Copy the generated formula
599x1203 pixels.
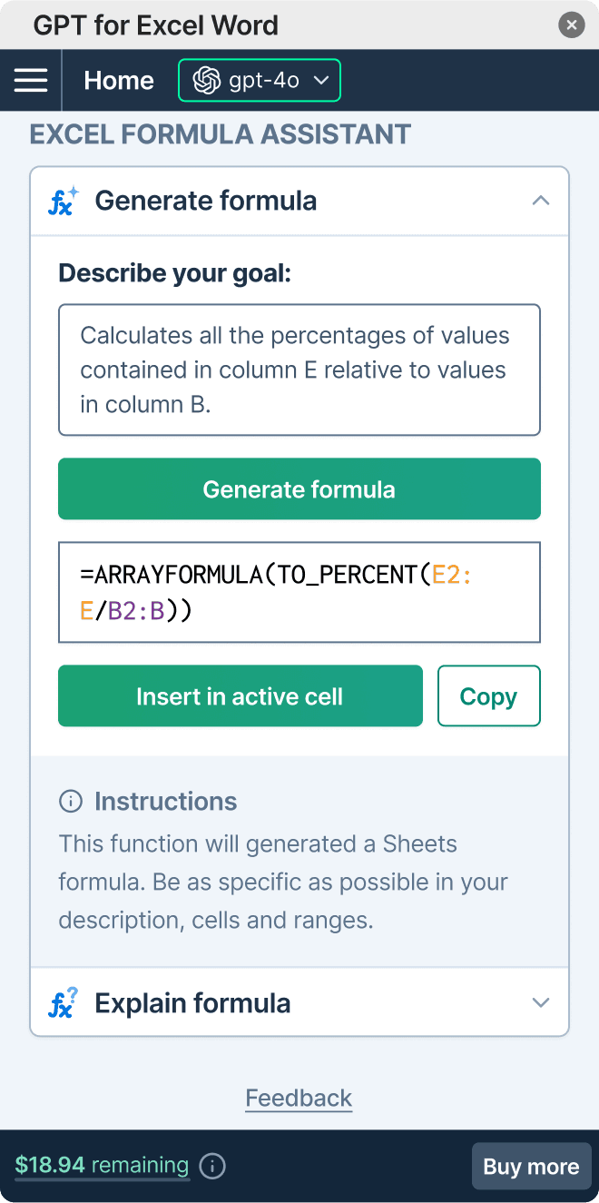(488, 696)
